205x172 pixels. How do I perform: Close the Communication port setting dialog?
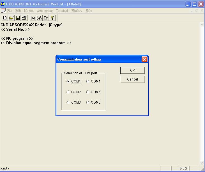tap(144, 59)
